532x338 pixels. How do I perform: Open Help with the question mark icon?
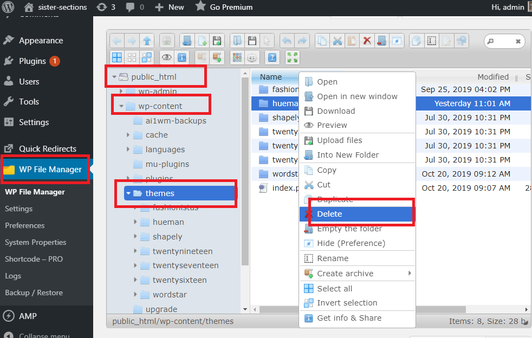tap(272, 57)
